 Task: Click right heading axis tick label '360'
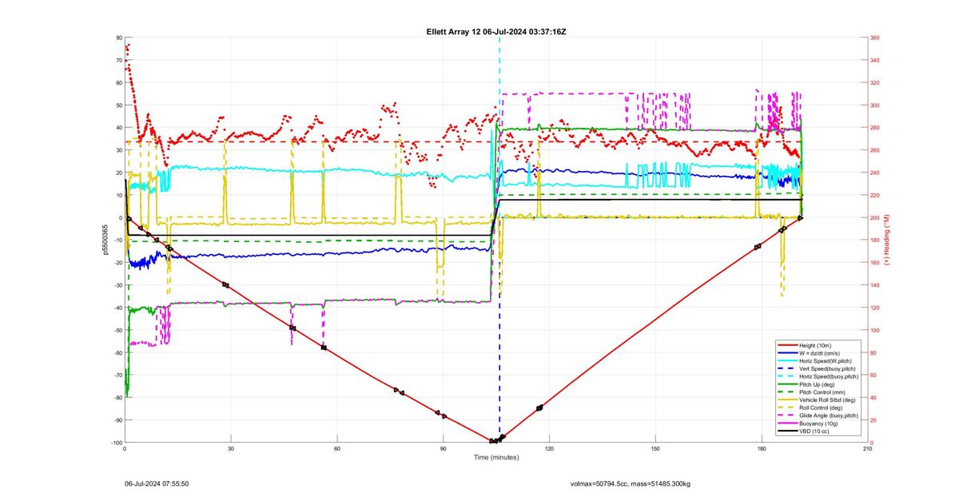[x=875, y=38]
